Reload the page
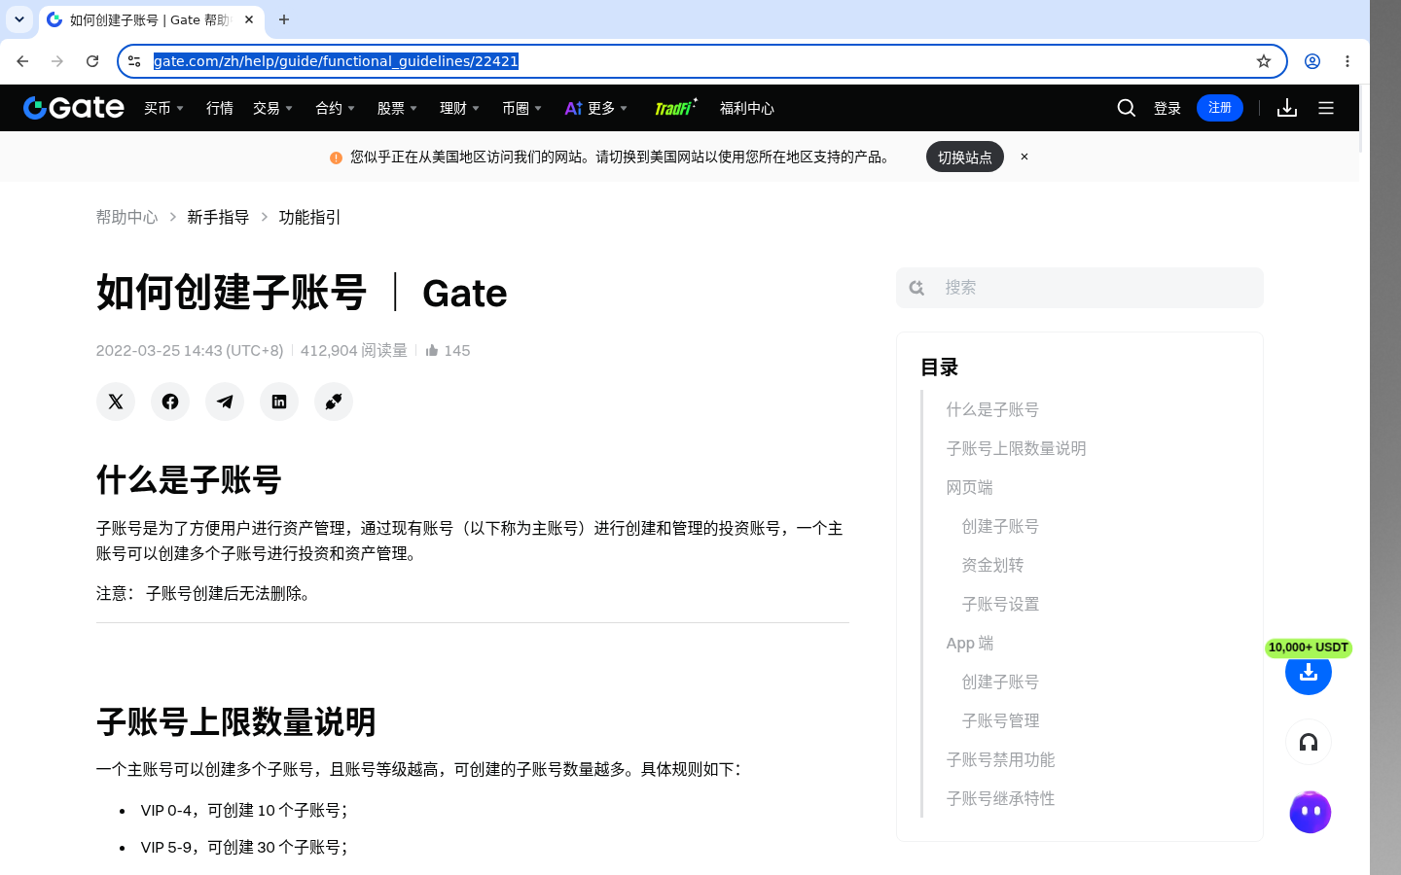 click(92, 61)
